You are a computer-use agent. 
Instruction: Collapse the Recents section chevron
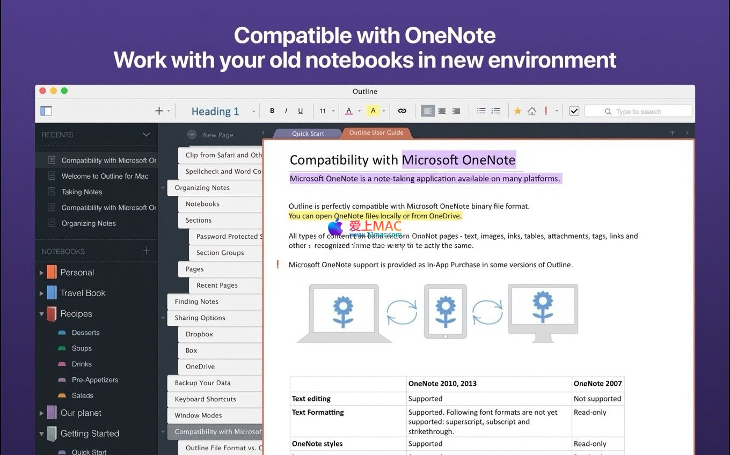(146, 135)
